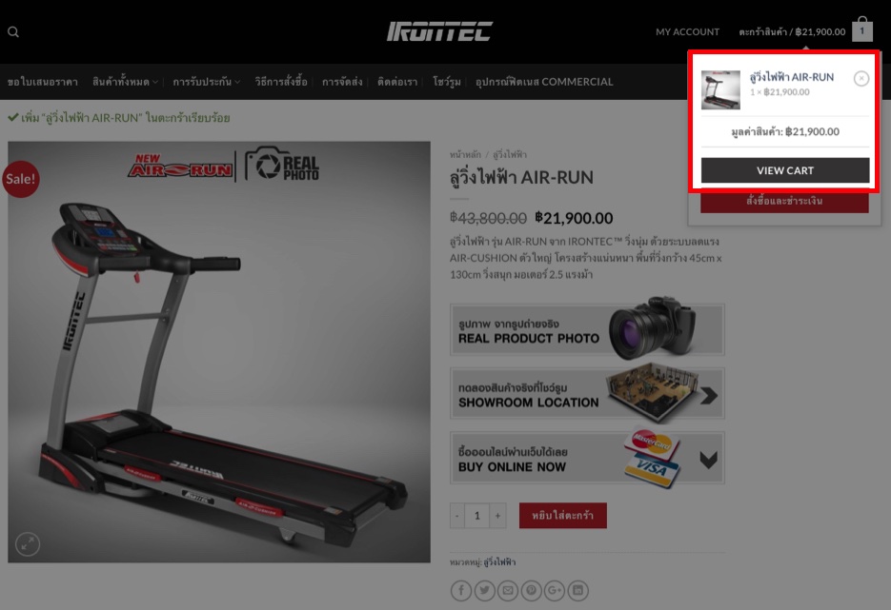The width and height of the screenshot is (891, 610).
Task: Click the quantity input field
Action: click(x=477, y=516)
